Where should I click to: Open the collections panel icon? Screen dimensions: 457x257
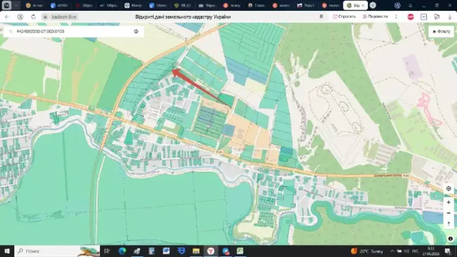(437, 17)
